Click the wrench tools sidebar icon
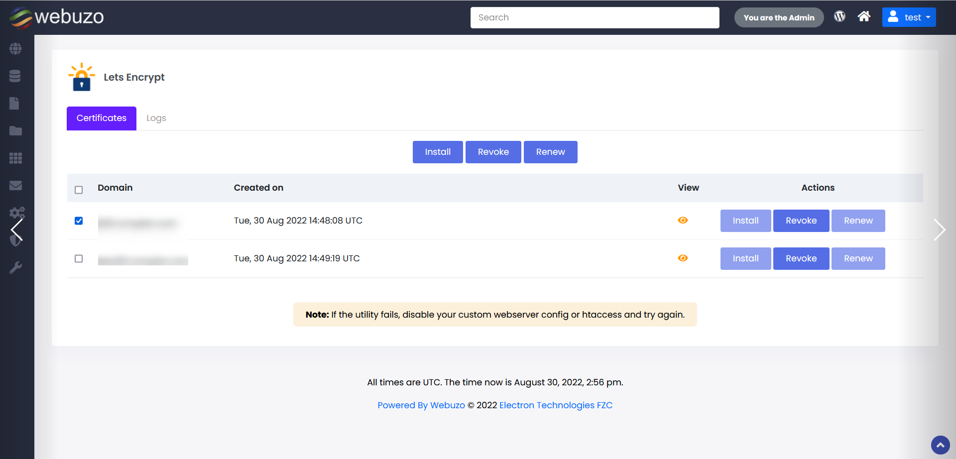The image size is (956, 459). coord(15,268)
